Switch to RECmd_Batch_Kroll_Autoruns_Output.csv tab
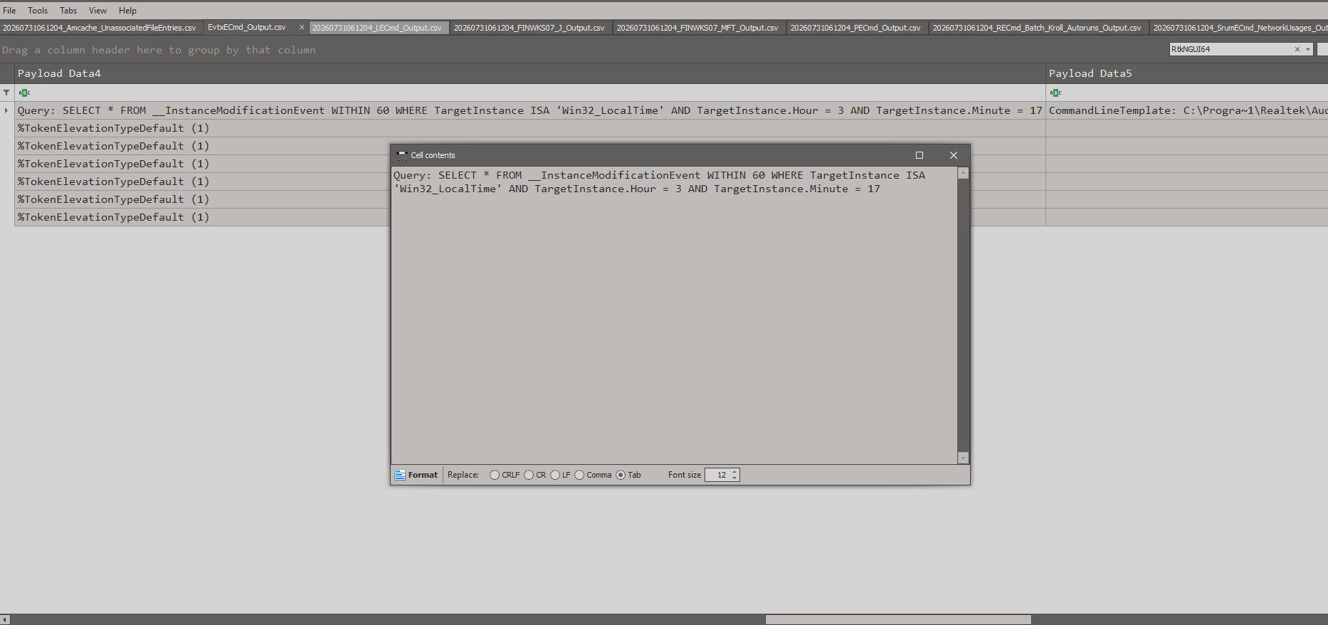The width and height of the screenshot is (1328, 625). click(1037, 28)
